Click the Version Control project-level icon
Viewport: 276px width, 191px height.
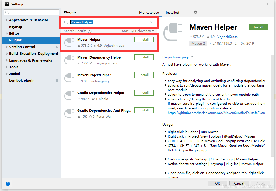tap(57, 47)
